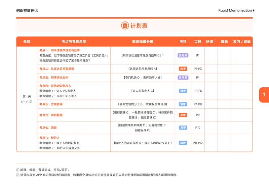Click the 第1天 (P1-P12) day cell

tap(27, 99)
